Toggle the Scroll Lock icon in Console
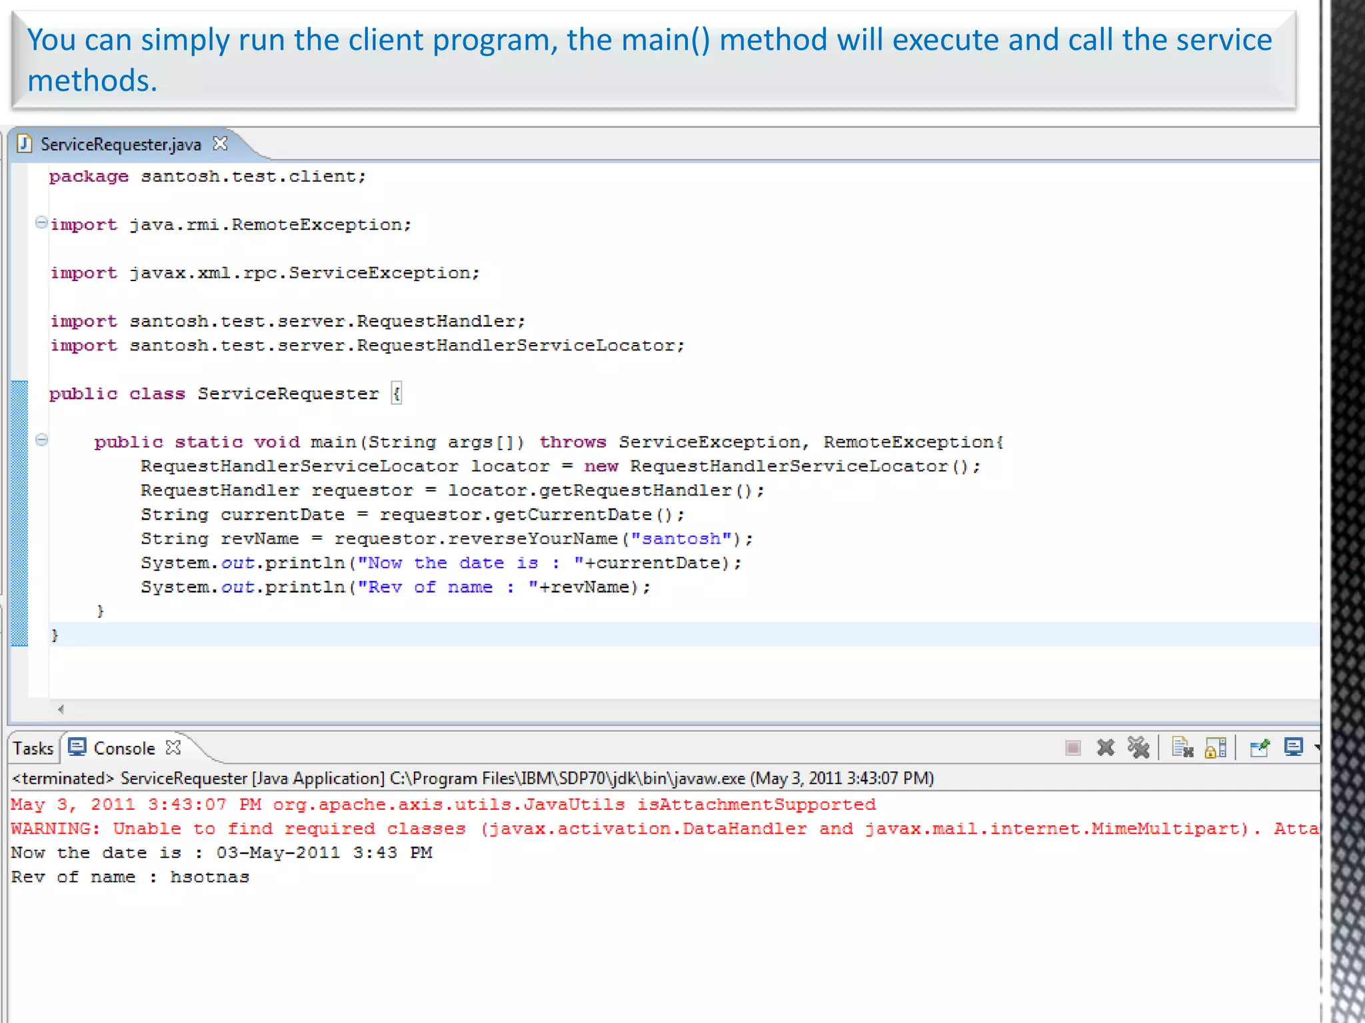Viewport: 1365px width, 1023px height. 1216,748
